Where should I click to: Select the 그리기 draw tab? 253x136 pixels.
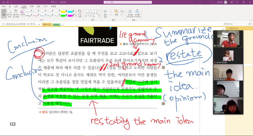click(24, 6)
